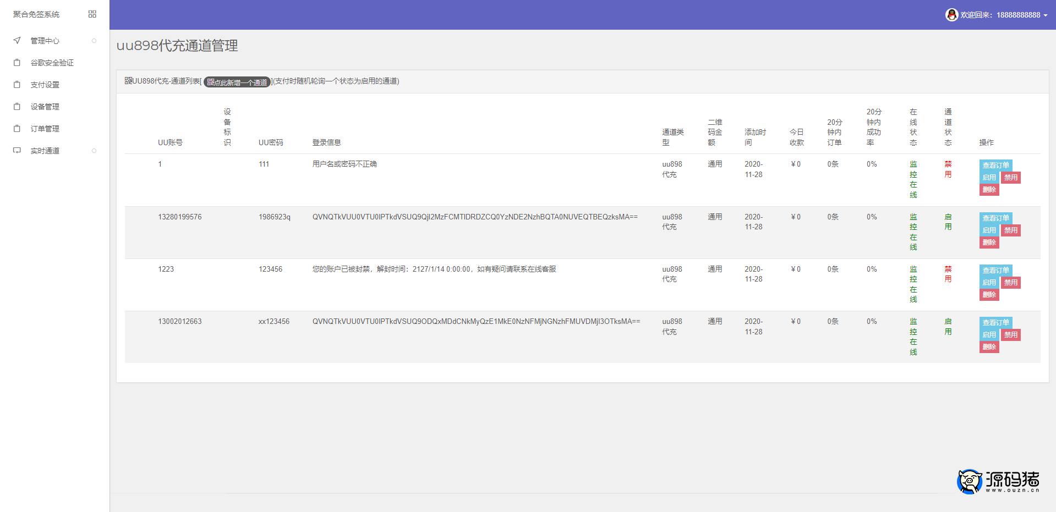Open the 订单管理 menu item
Viewport: 1056px width, 512px height.
45,129
